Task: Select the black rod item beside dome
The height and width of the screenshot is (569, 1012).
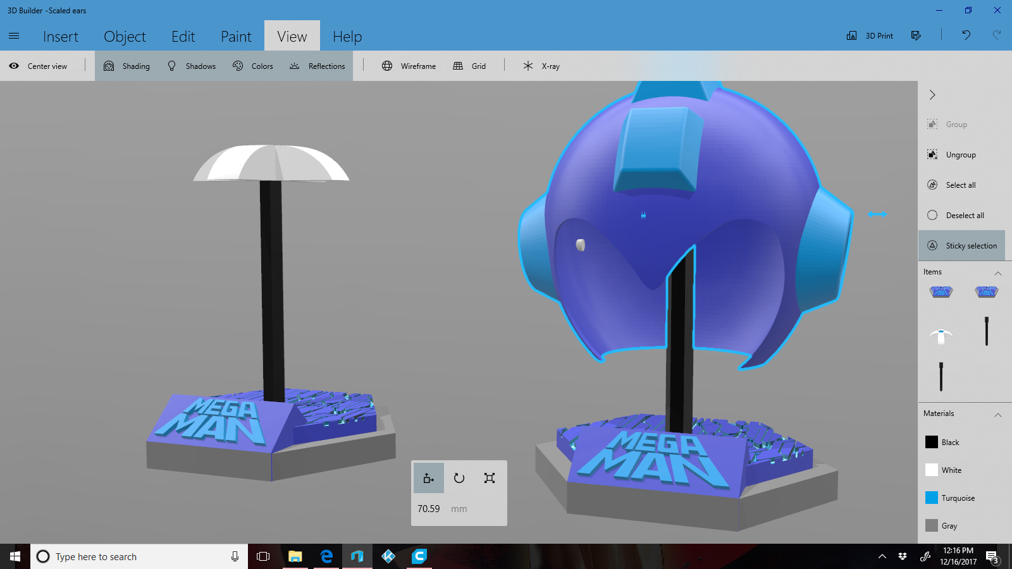Action: 986,331
